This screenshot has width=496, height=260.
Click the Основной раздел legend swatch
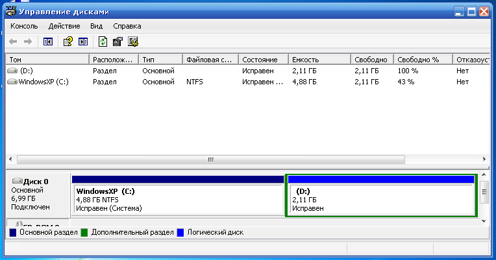(12, 233)
